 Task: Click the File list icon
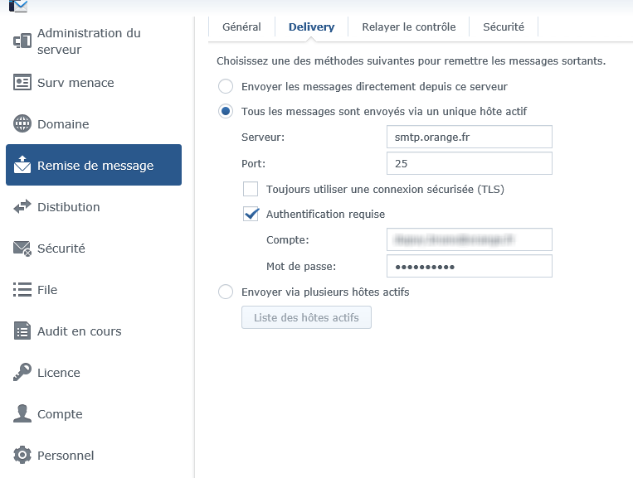pyautogui.click(x=22, y=290)
